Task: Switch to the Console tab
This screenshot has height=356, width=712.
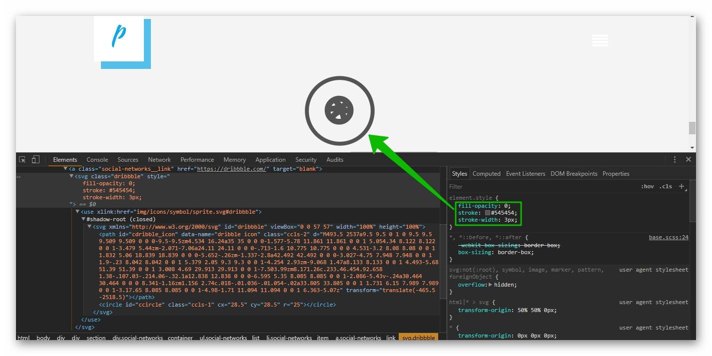Action: pyautogui.click(x=97, y=160)
